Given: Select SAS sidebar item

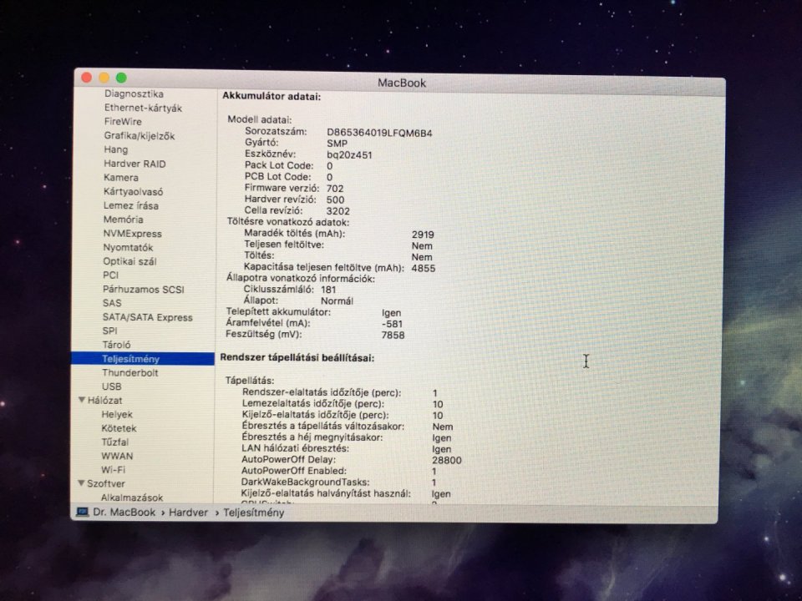Looking at the screenshot, I should [112, 303].
